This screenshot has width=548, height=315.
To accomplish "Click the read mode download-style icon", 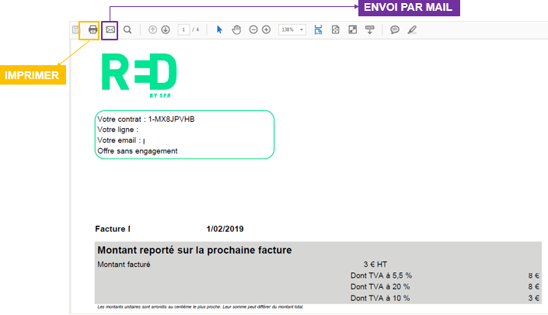I will (369, 30).
